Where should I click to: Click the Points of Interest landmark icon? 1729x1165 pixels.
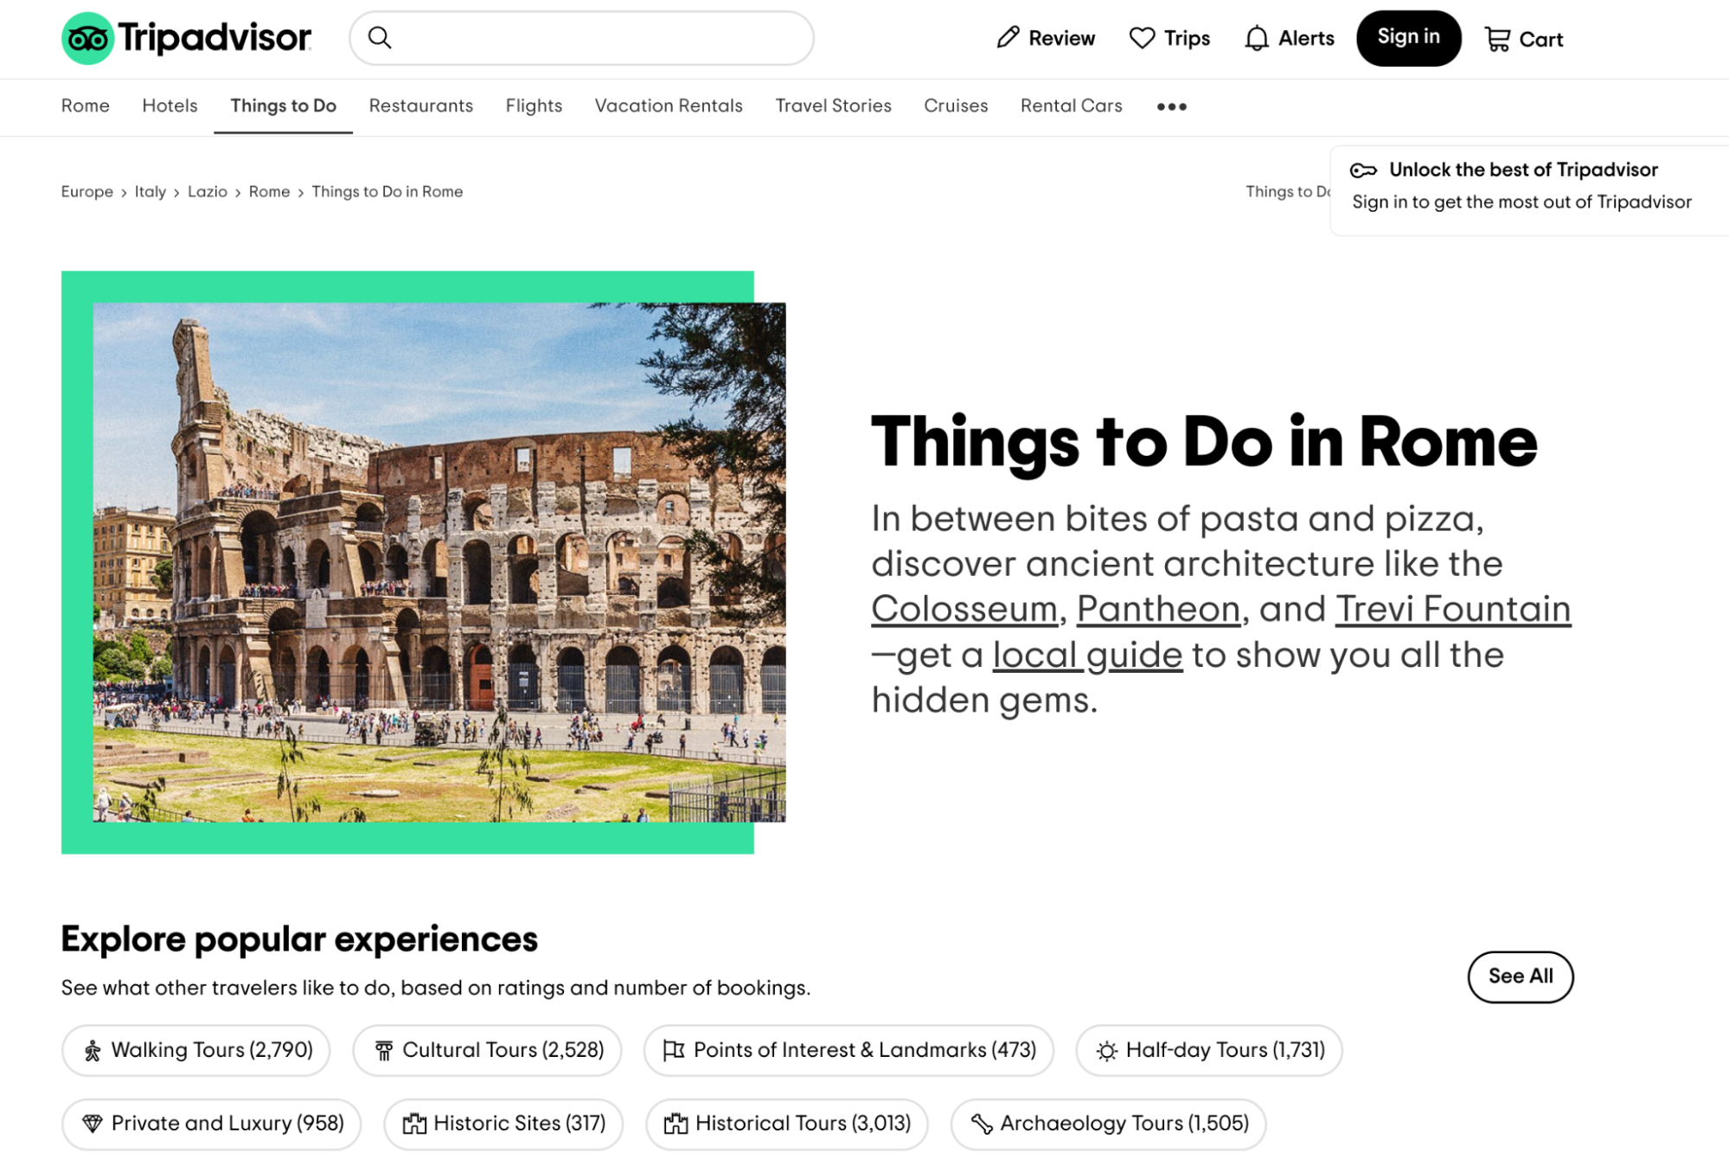tap(674, 1051)
